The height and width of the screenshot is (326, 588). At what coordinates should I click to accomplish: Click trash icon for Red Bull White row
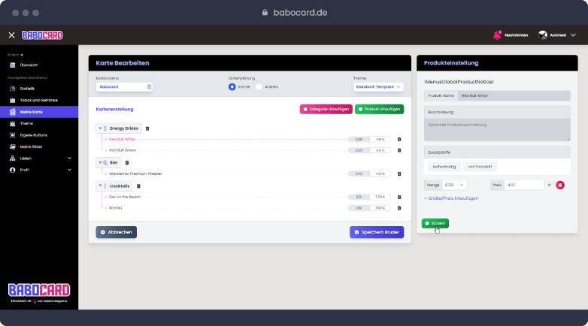pos(399,139)
